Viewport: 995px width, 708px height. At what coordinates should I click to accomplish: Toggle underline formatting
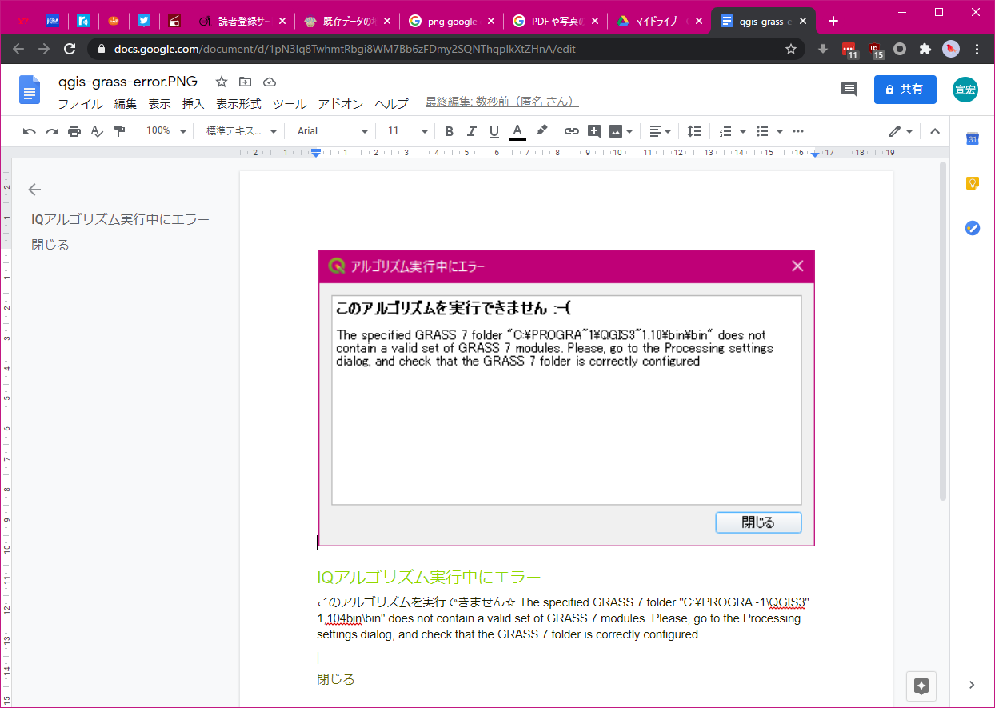point(494,131)
